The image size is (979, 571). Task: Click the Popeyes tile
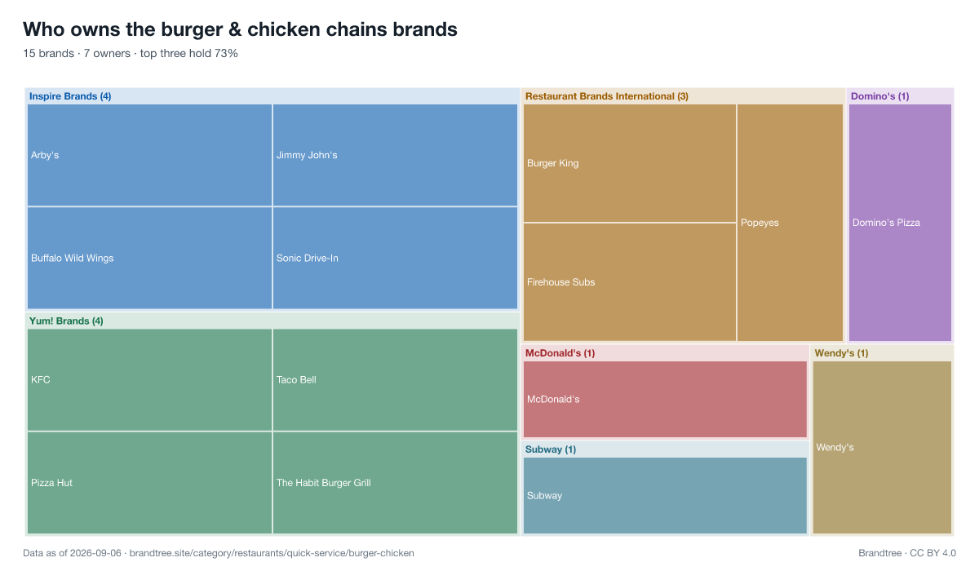(790, 223)
